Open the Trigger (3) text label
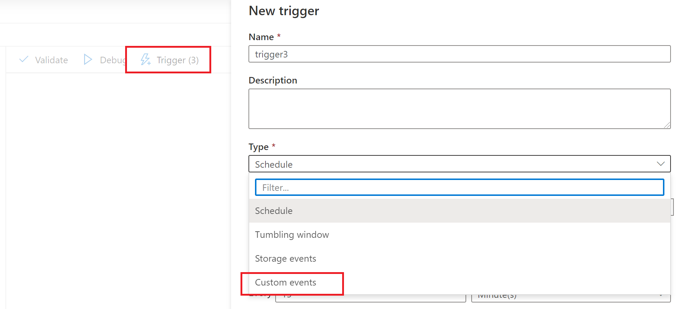 click(178, 60)
